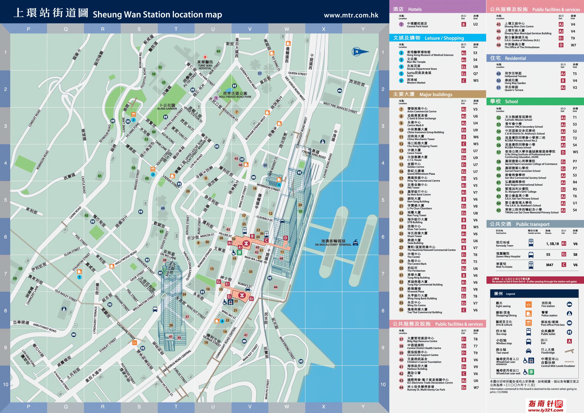Click Exit E4 marker near Rumsey St.
Viewport: 584px width, 413px height.
pyautogui.click(x=251, y=299)
